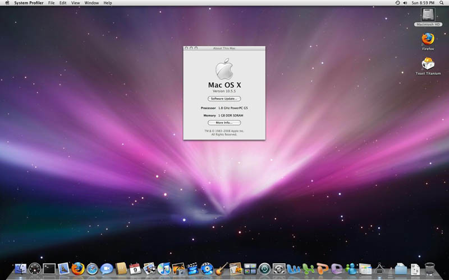This screenshot has height=280, width=449.
Task: Launch Terminal from the Dock
Action: (49, 269)
